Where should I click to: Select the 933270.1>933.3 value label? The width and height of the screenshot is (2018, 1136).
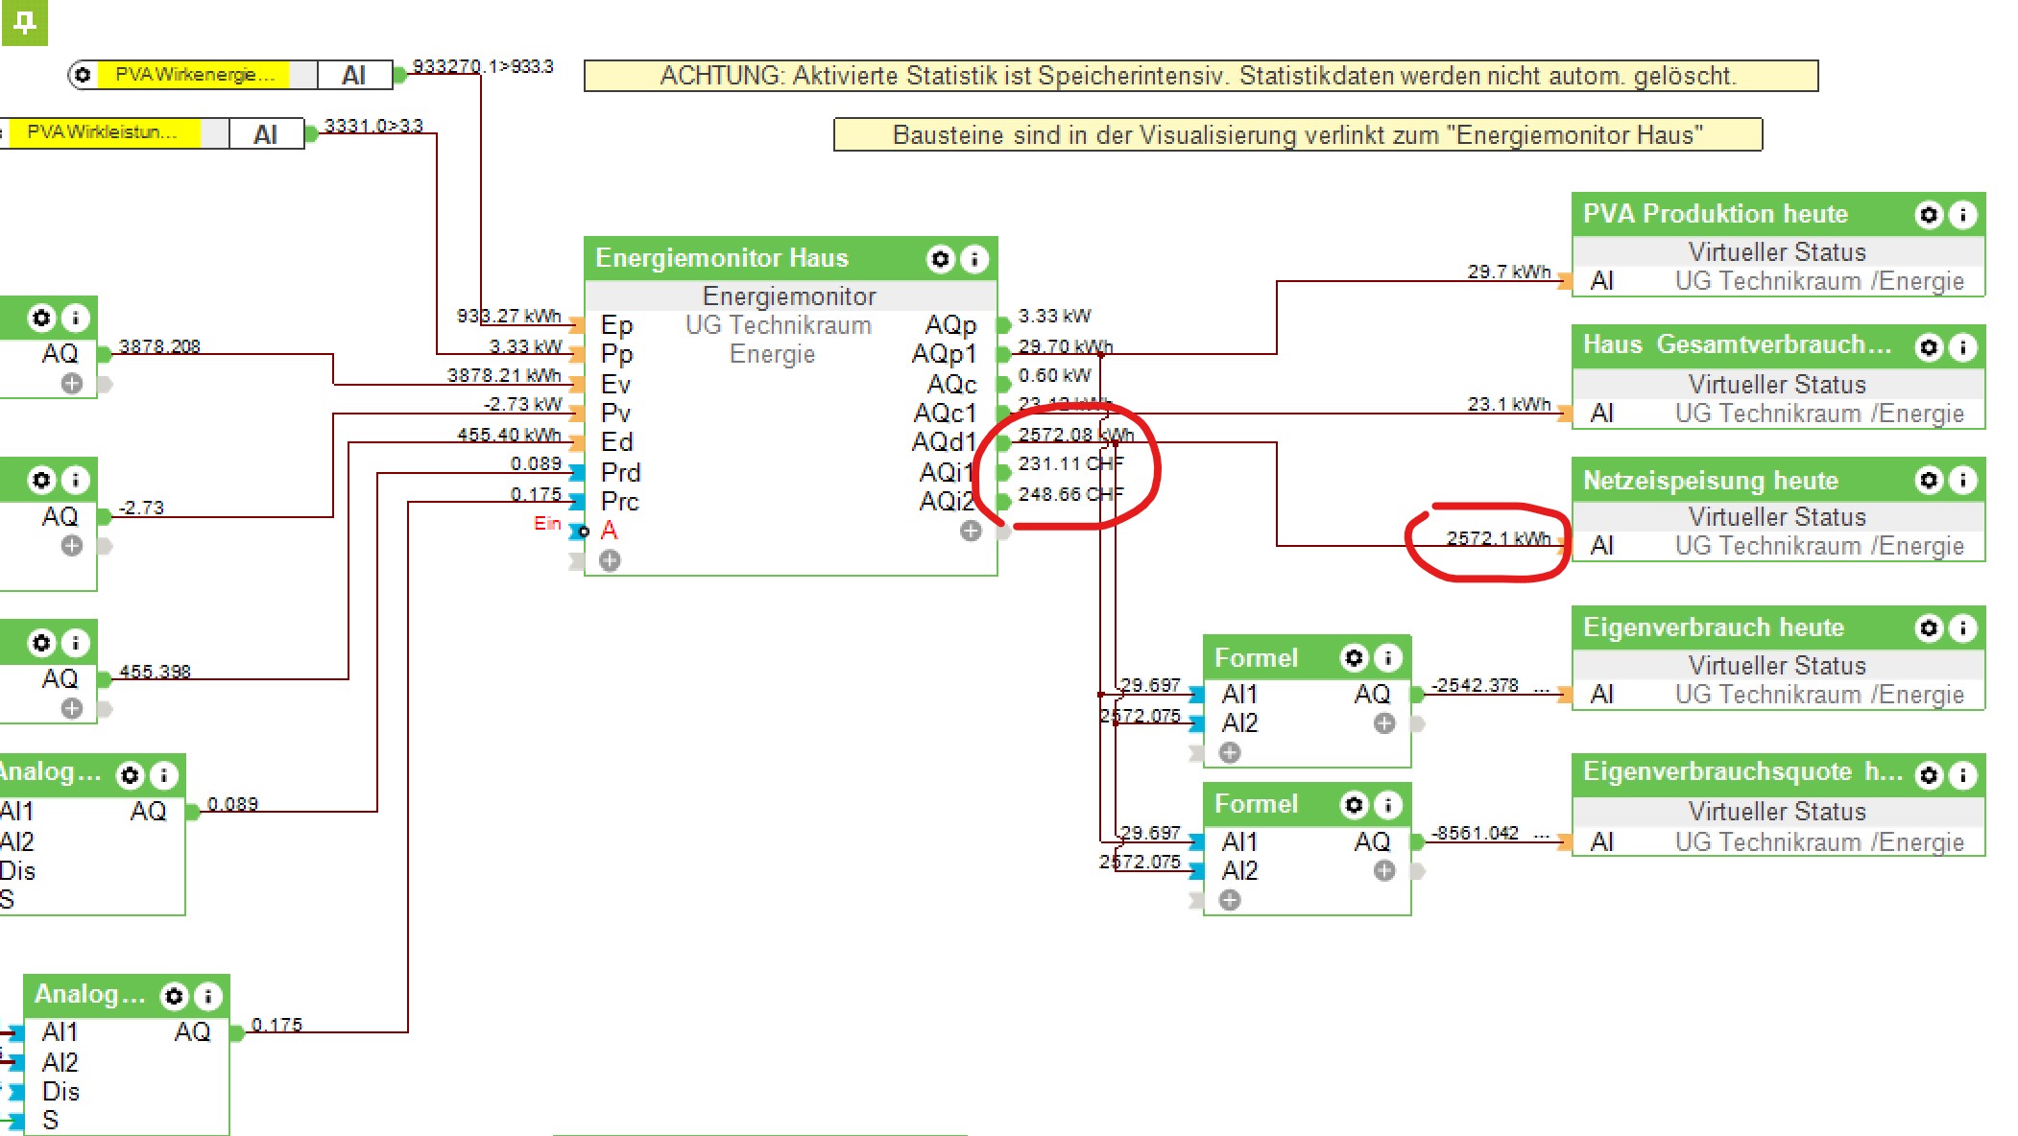(x=483, y=66)
